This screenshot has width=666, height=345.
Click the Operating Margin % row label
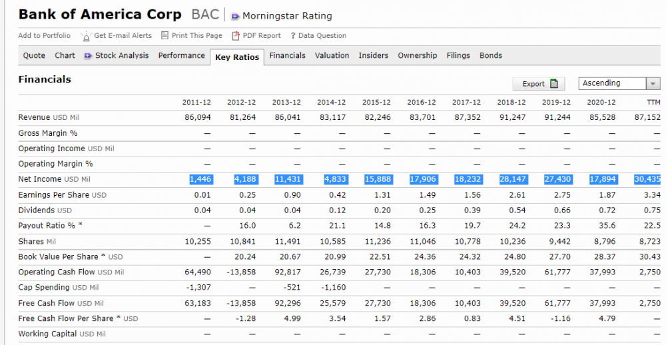(x=56, y=164)
